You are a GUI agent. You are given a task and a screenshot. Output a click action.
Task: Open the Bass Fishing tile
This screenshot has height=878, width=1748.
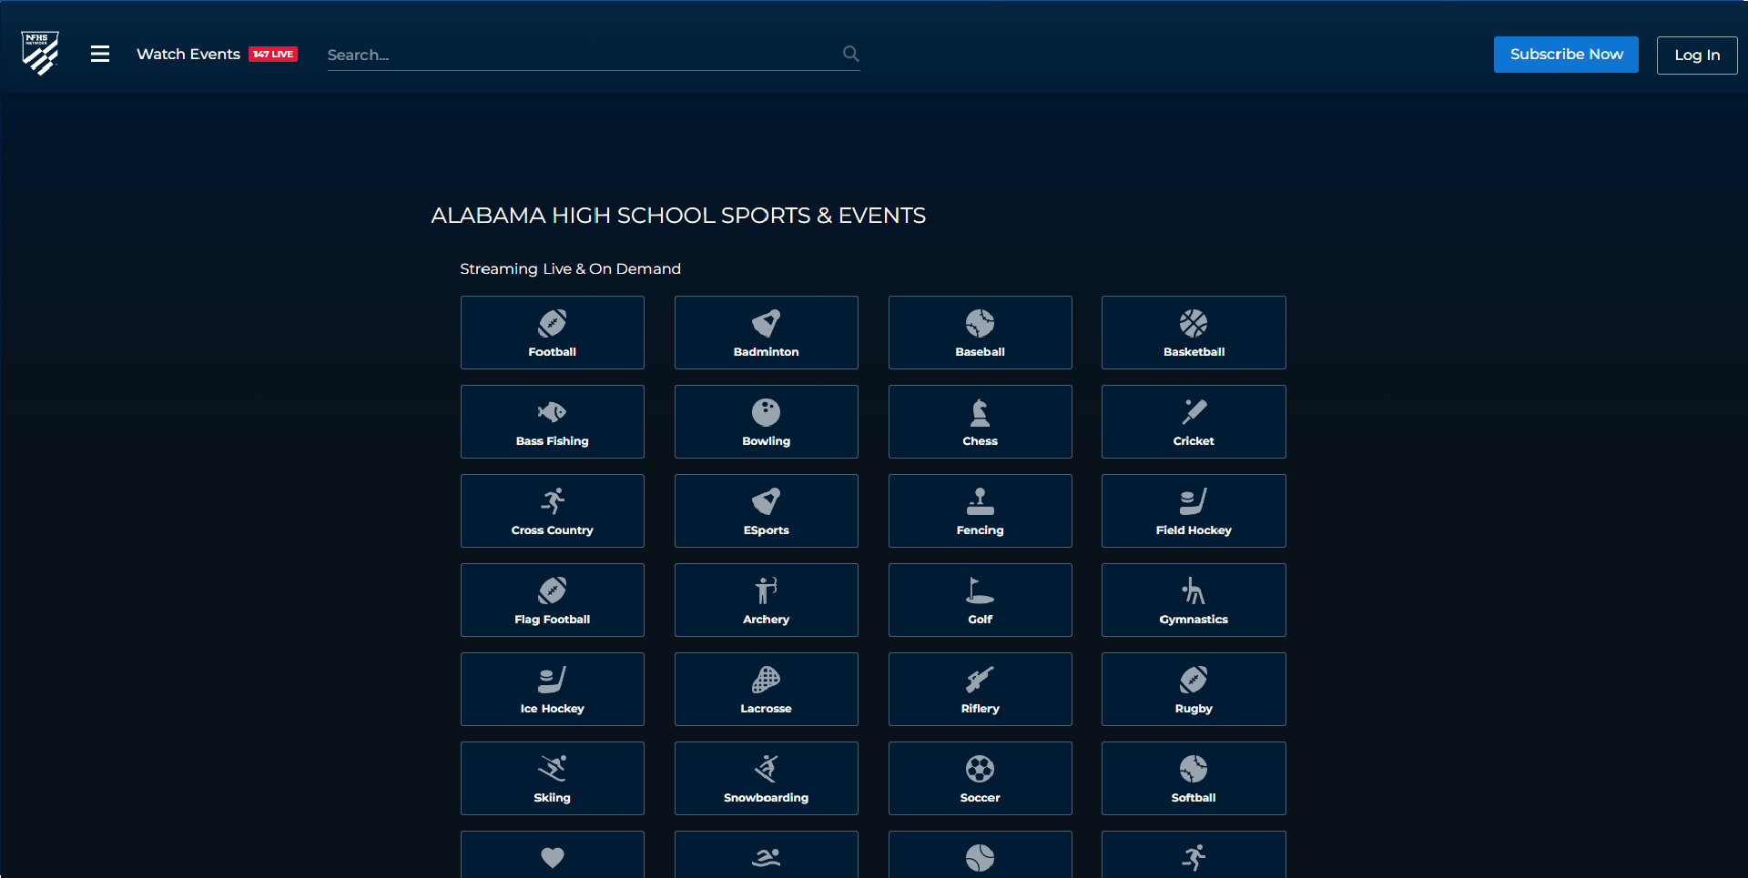pyautogui.click(x=552, y=421)
